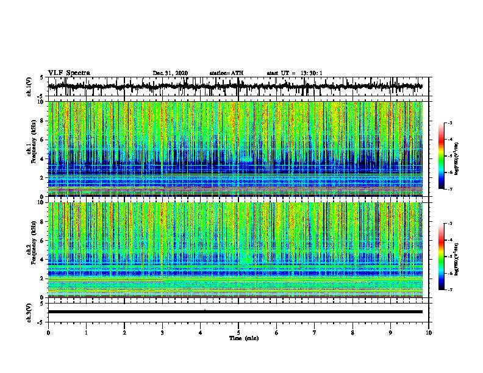Click time axis tick label '9'
Screen dimensions: 483x373
(x=390, y=333)
